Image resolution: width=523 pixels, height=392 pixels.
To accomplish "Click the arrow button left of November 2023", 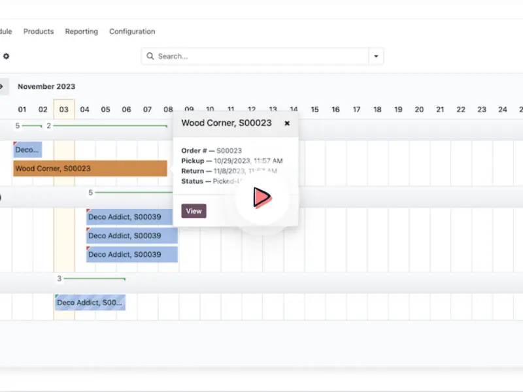I will pyautogui.click(x=3, y=86).
